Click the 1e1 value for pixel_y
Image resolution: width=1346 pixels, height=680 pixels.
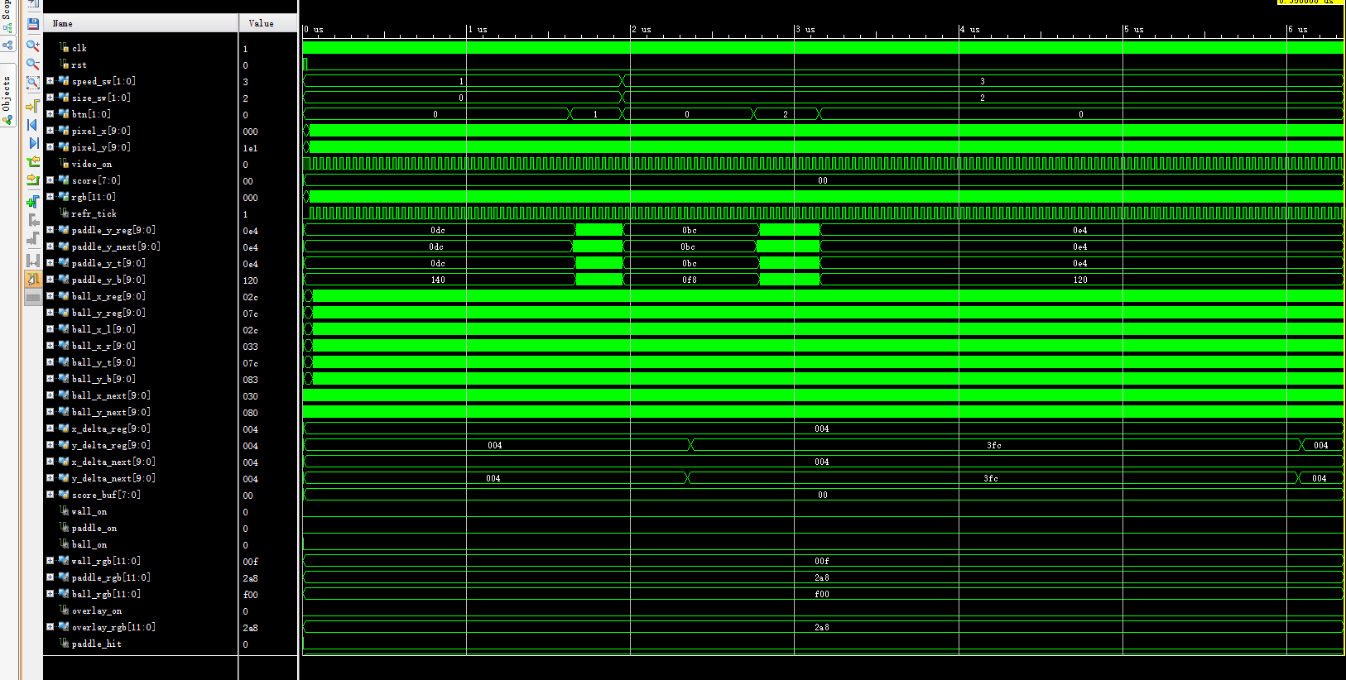tap(250, 148)
